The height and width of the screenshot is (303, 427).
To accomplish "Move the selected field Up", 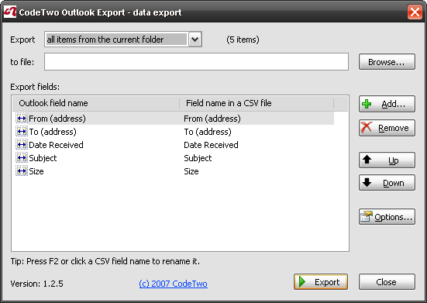I will point(387,160).
